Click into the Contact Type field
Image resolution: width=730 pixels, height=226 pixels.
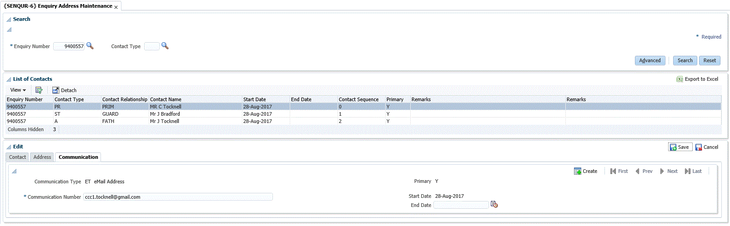(152, 46)
